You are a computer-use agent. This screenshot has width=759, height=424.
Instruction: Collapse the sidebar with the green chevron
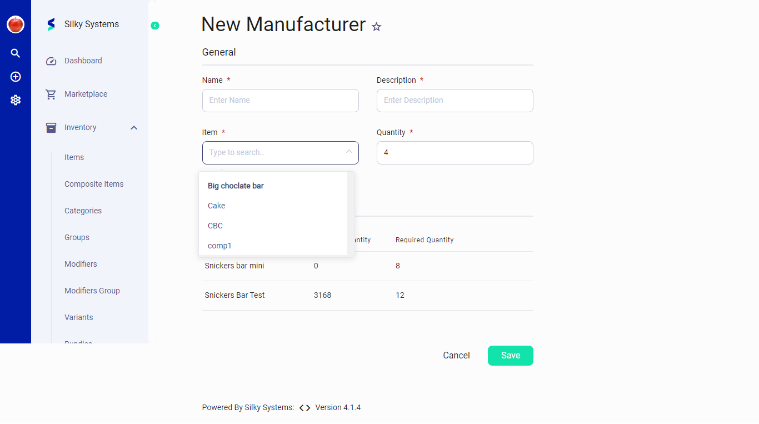click(x=155, y=25)
